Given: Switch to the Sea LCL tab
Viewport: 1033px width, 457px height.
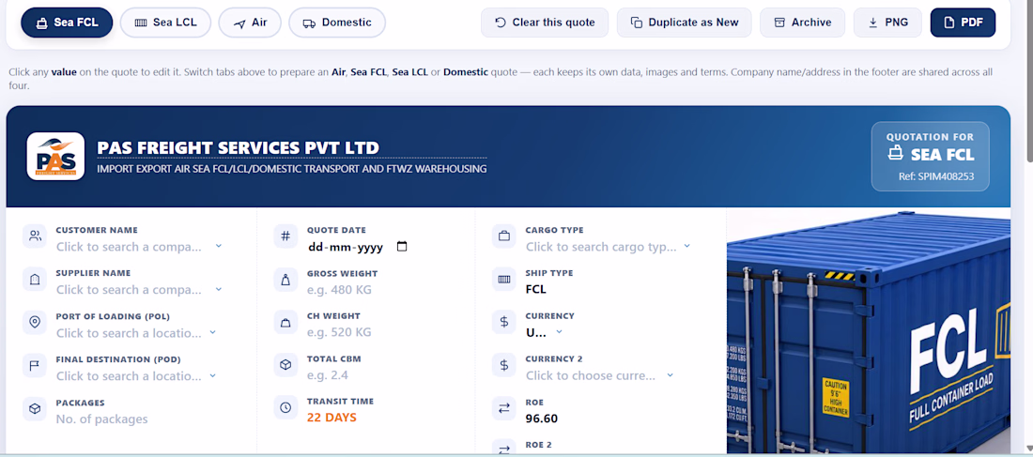Looking at the screenshot, I should [165, 23].
